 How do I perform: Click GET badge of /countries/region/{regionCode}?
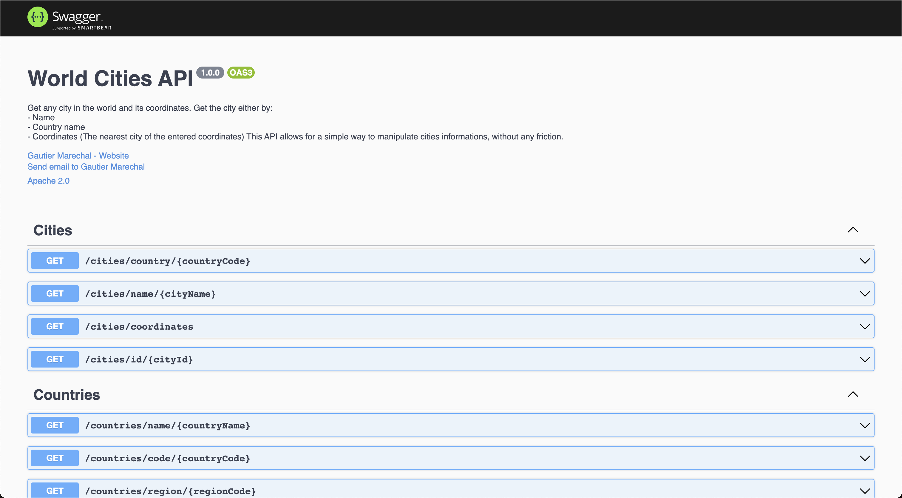point(55,490)
